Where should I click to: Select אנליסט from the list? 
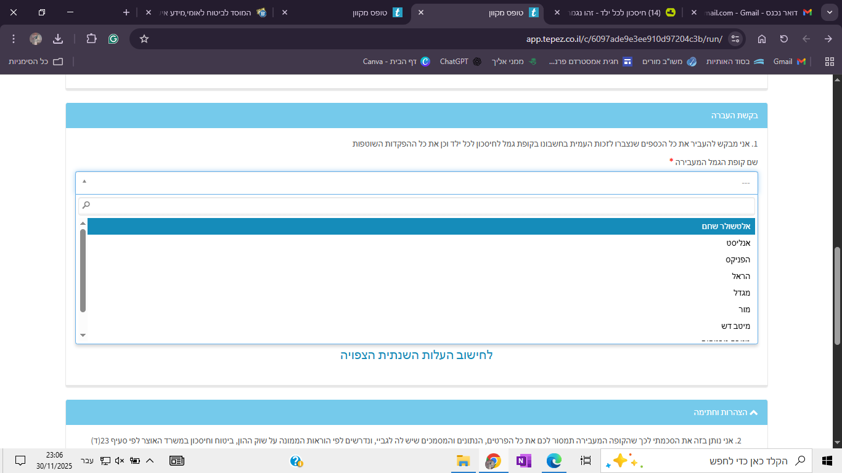pyautogui.click(x=421, y=243)
